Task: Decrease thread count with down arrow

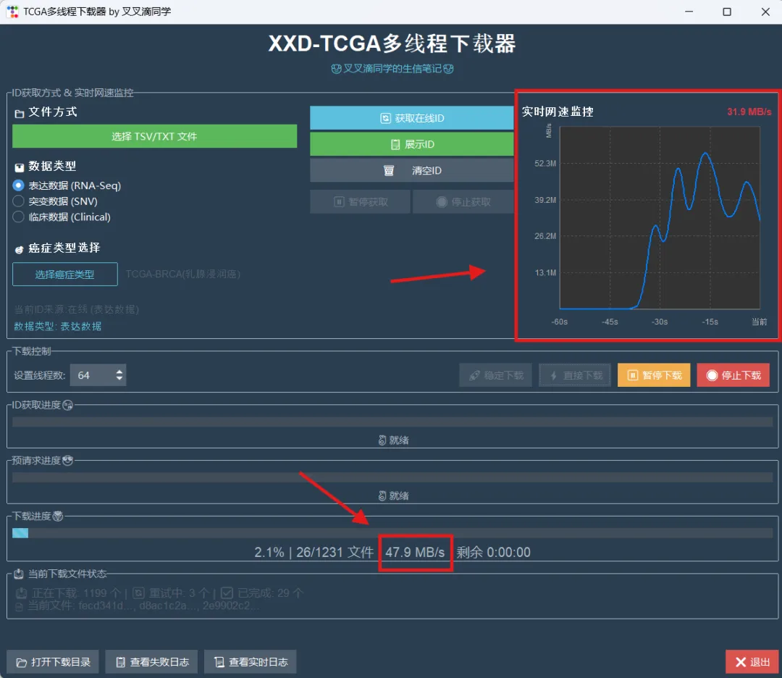Action: pos(119,379)
